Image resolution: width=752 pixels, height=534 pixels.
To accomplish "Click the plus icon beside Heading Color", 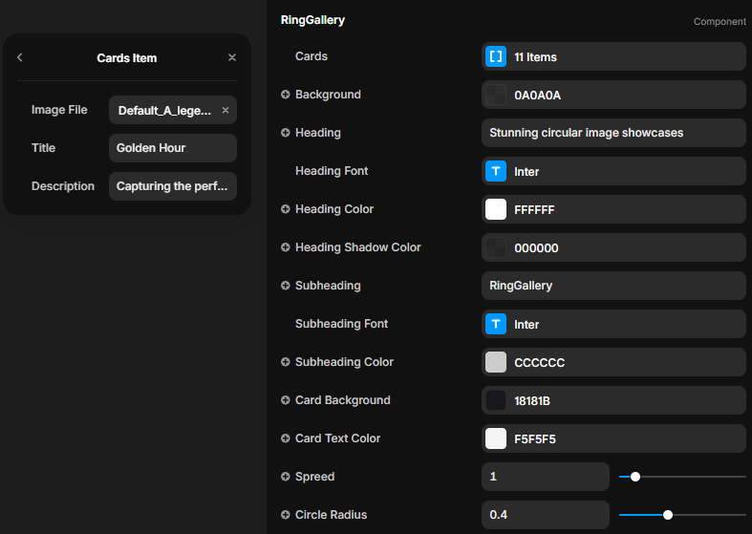I will point(286,209).
